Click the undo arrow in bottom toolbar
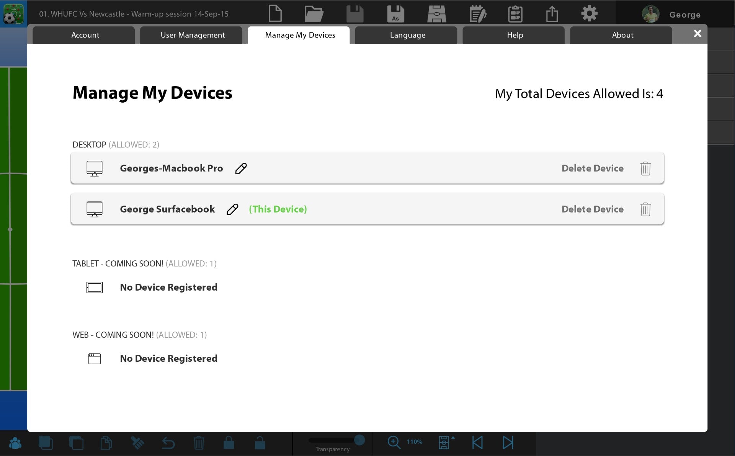 (168, 443)
